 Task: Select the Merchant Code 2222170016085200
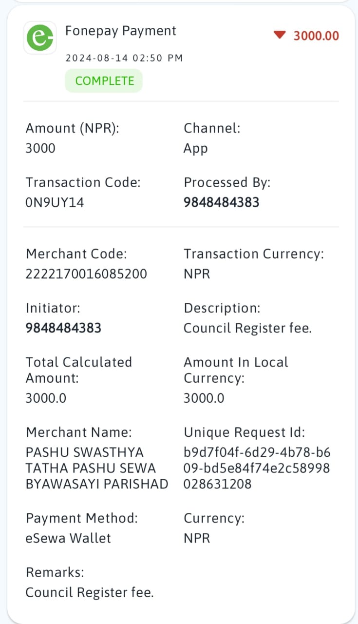(x=86, y=274)
